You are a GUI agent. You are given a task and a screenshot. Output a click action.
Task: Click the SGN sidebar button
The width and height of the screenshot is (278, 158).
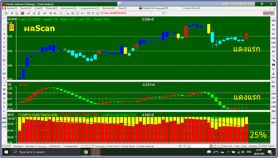[x=274, y=38]
